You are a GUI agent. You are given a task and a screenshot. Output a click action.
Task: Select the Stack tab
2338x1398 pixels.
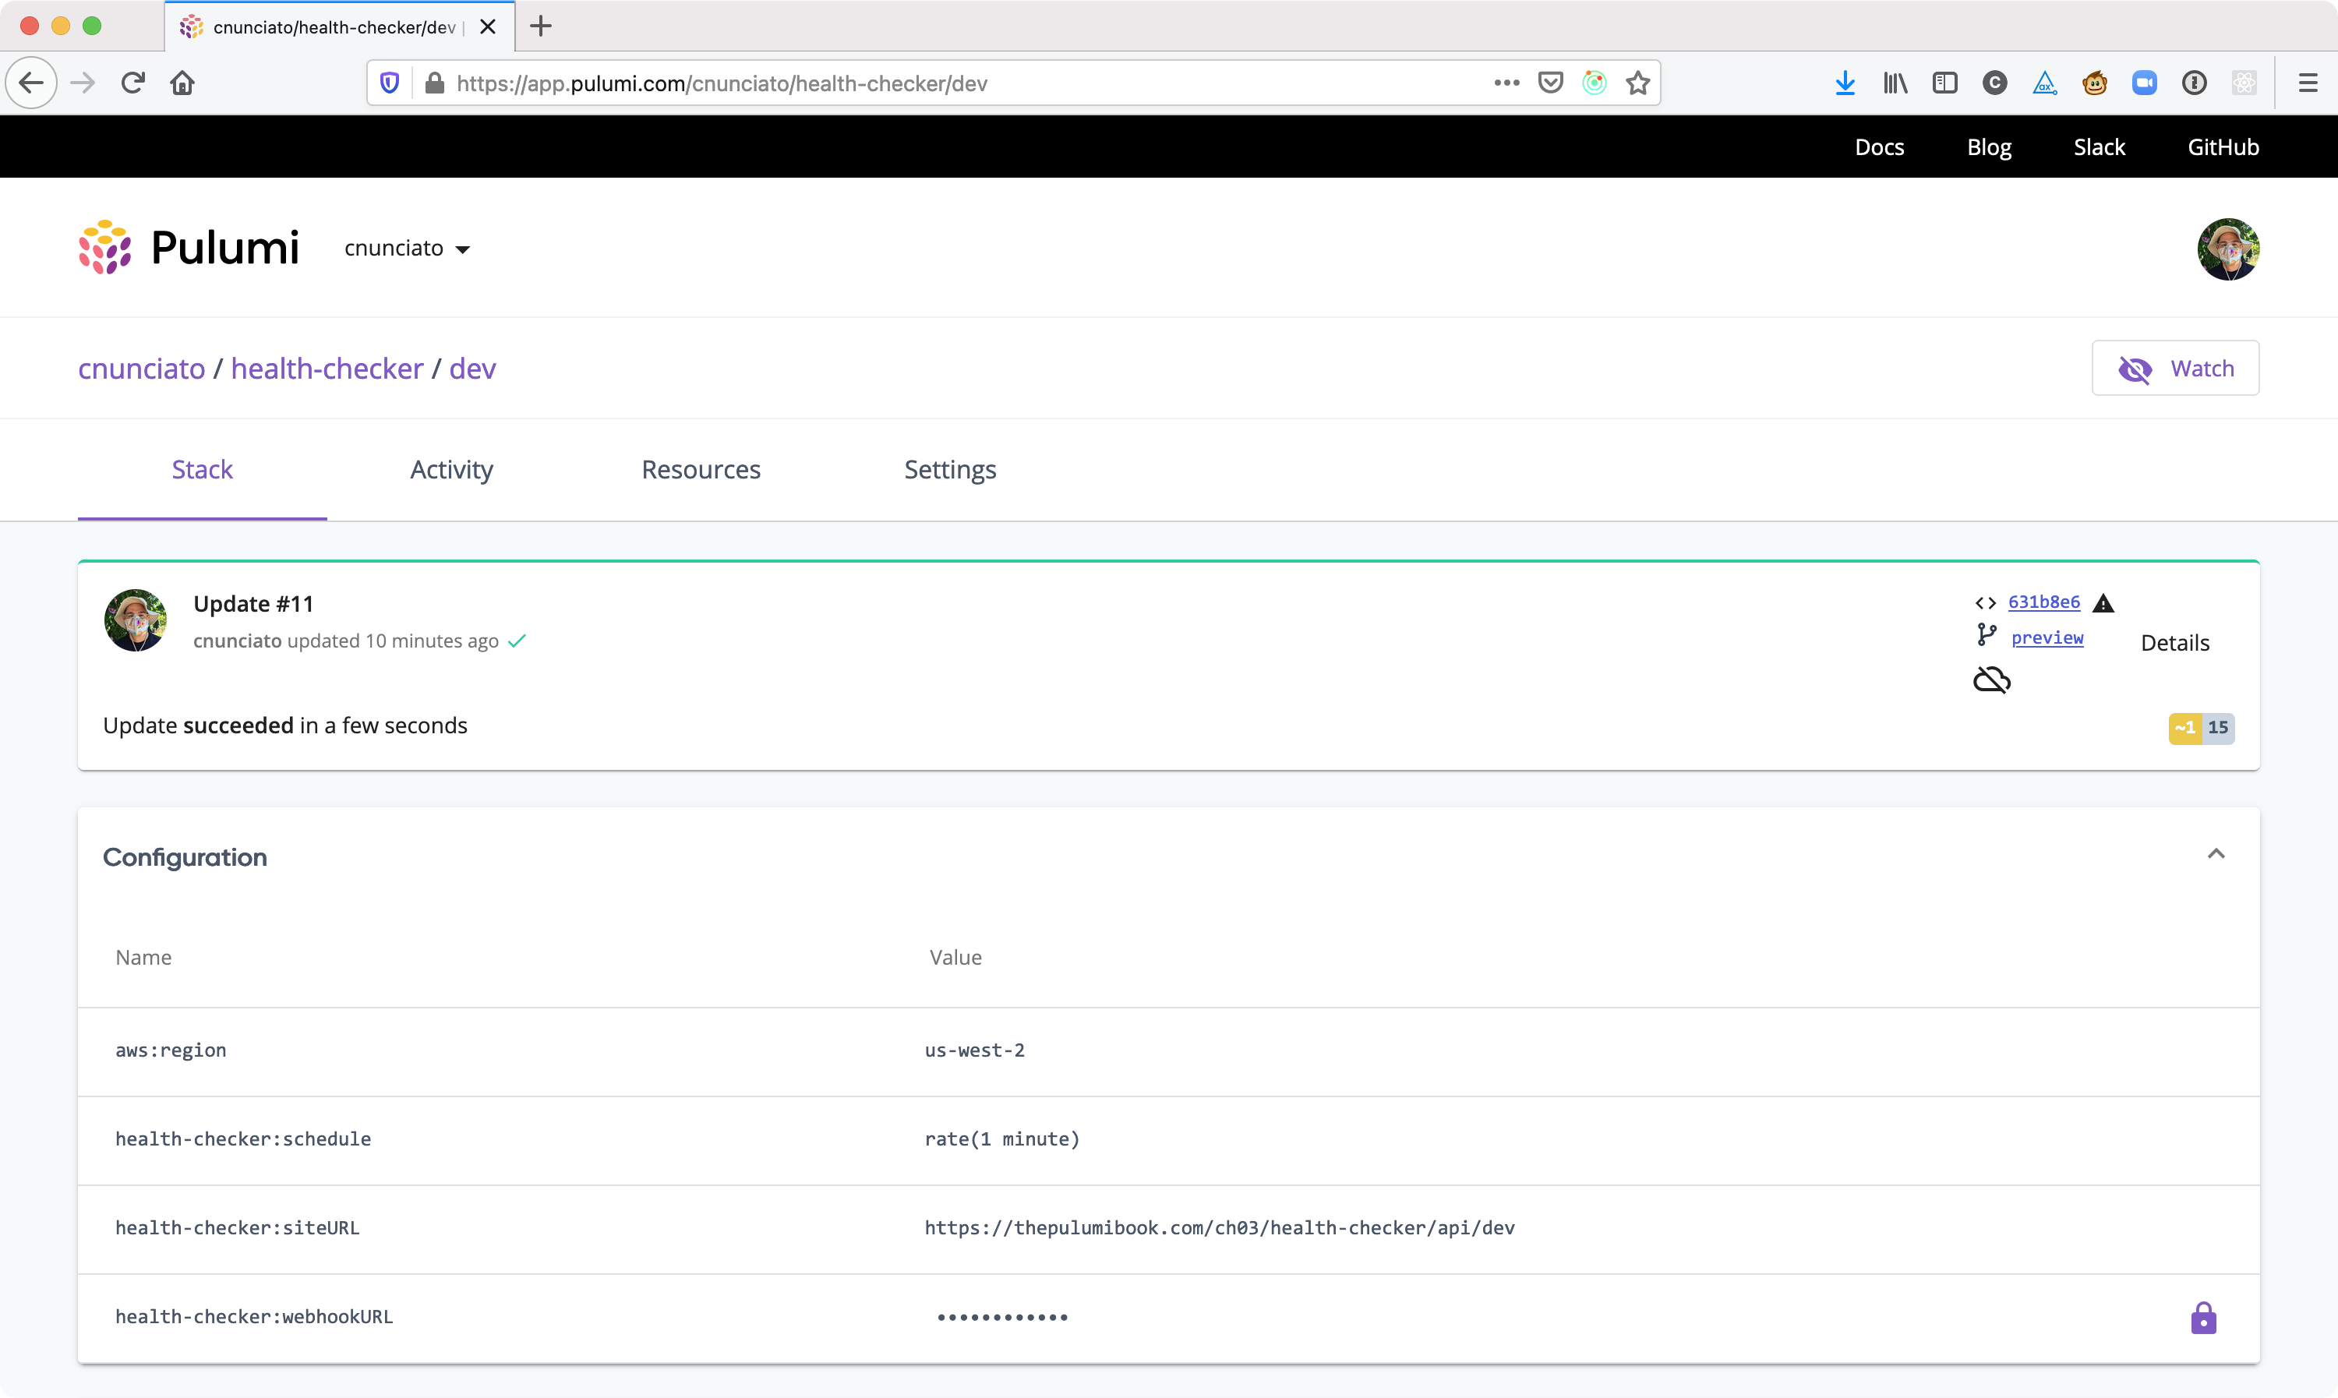202,469
